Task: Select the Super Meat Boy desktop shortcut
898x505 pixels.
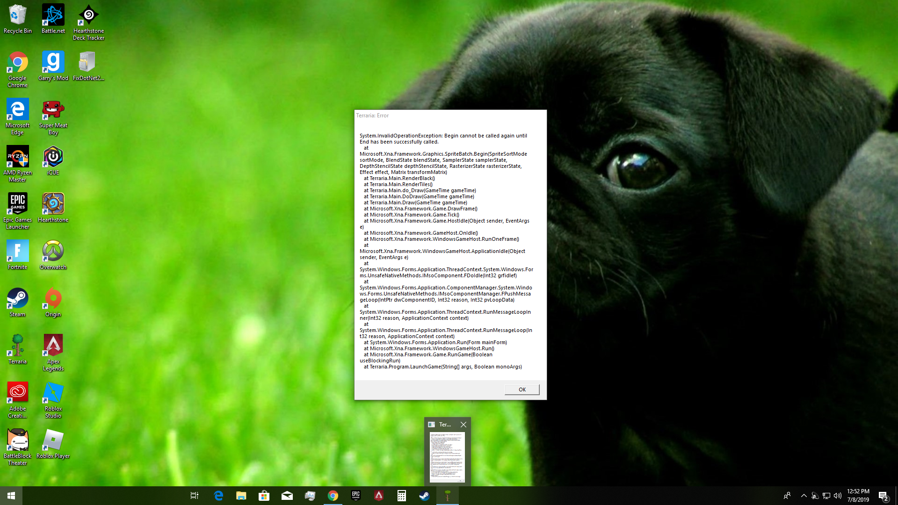Action: (x=53, y=117)
